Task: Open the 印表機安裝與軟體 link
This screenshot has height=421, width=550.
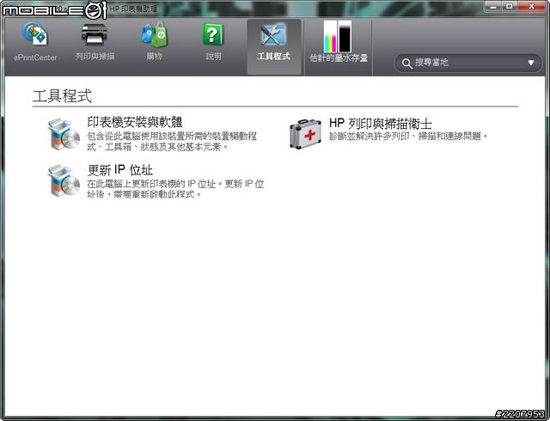Action: point(135,122)
